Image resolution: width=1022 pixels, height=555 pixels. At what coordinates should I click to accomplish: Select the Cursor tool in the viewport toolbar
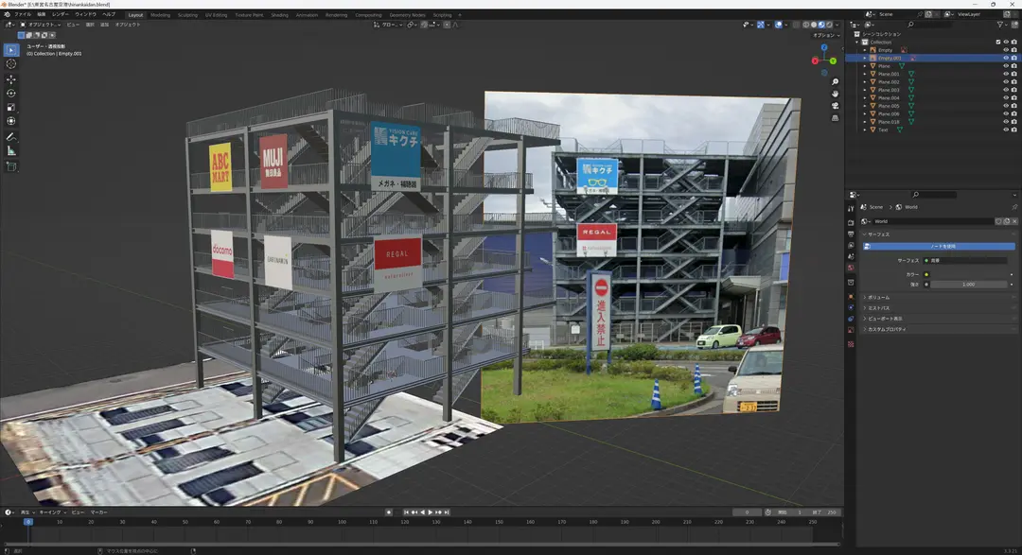click(11, 64)
